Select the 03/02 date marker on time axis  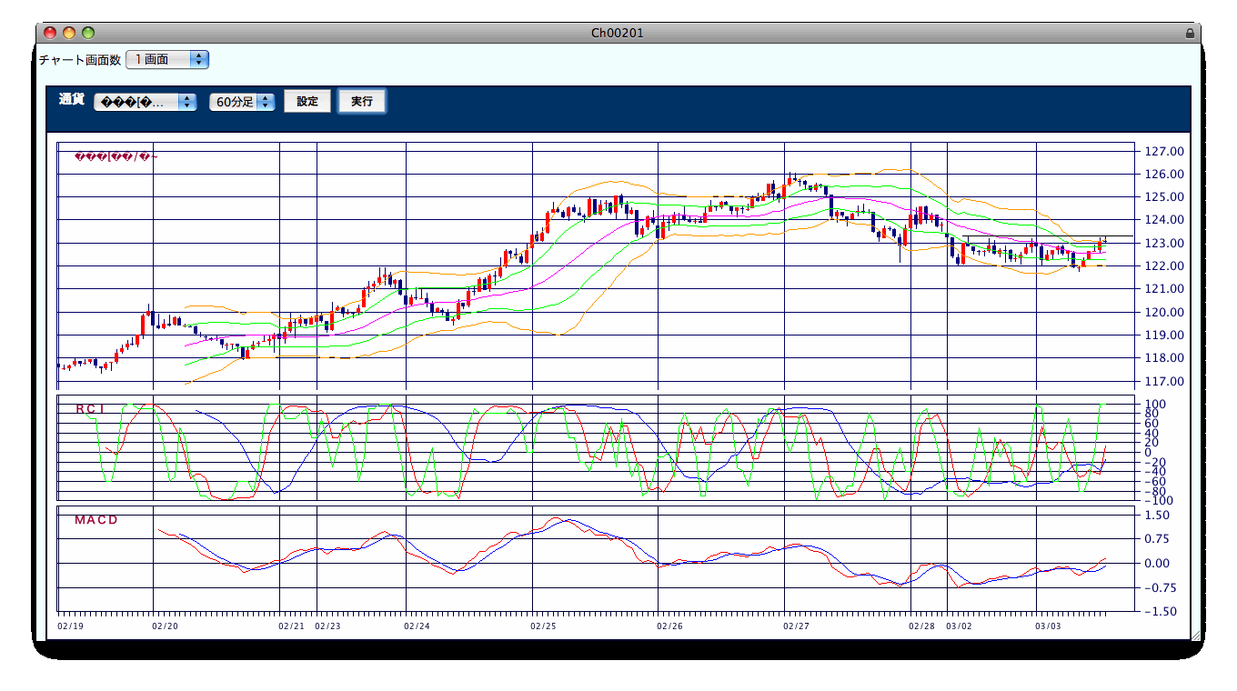(x=959, y=626)
